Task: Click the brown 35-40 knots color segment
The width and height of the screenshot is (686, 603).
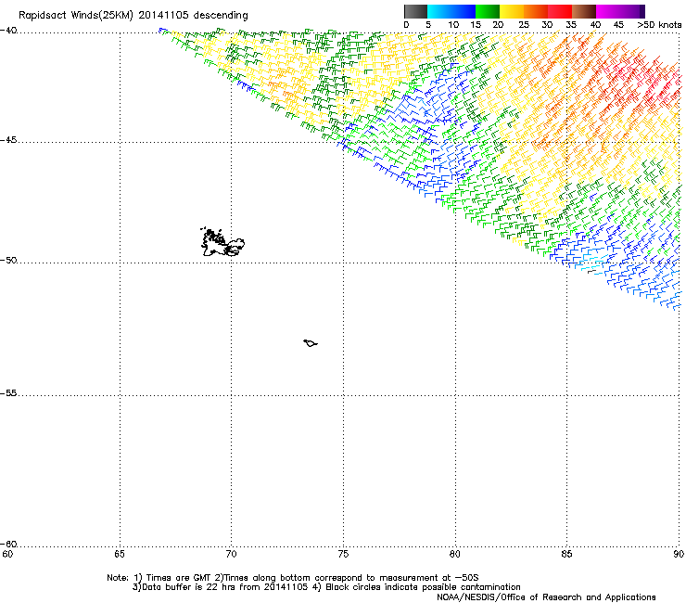Action: point(584,11)
